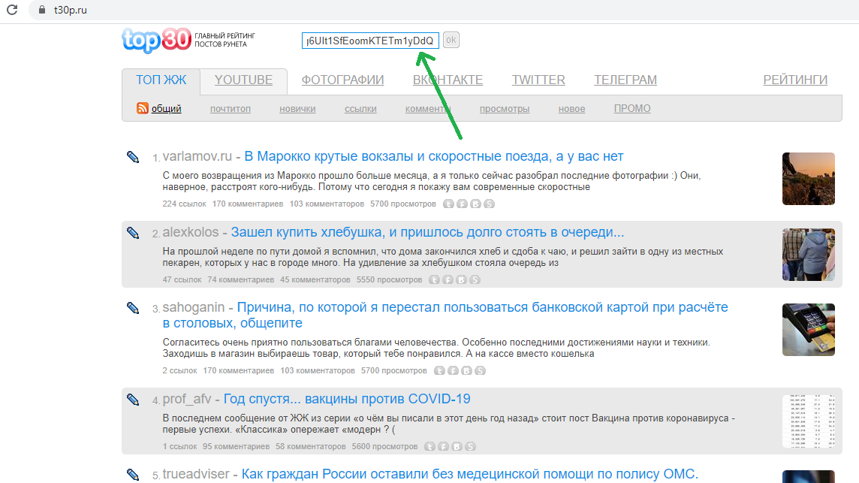Share varlamov.ru post on Twitter
Viewport: 859px width, 483px height.
(448, 204)
